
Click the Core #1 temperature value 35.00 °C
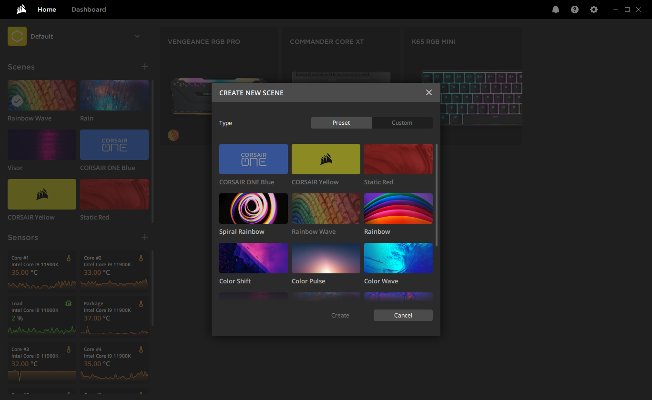pyautogui.click(x=25, y=273)
